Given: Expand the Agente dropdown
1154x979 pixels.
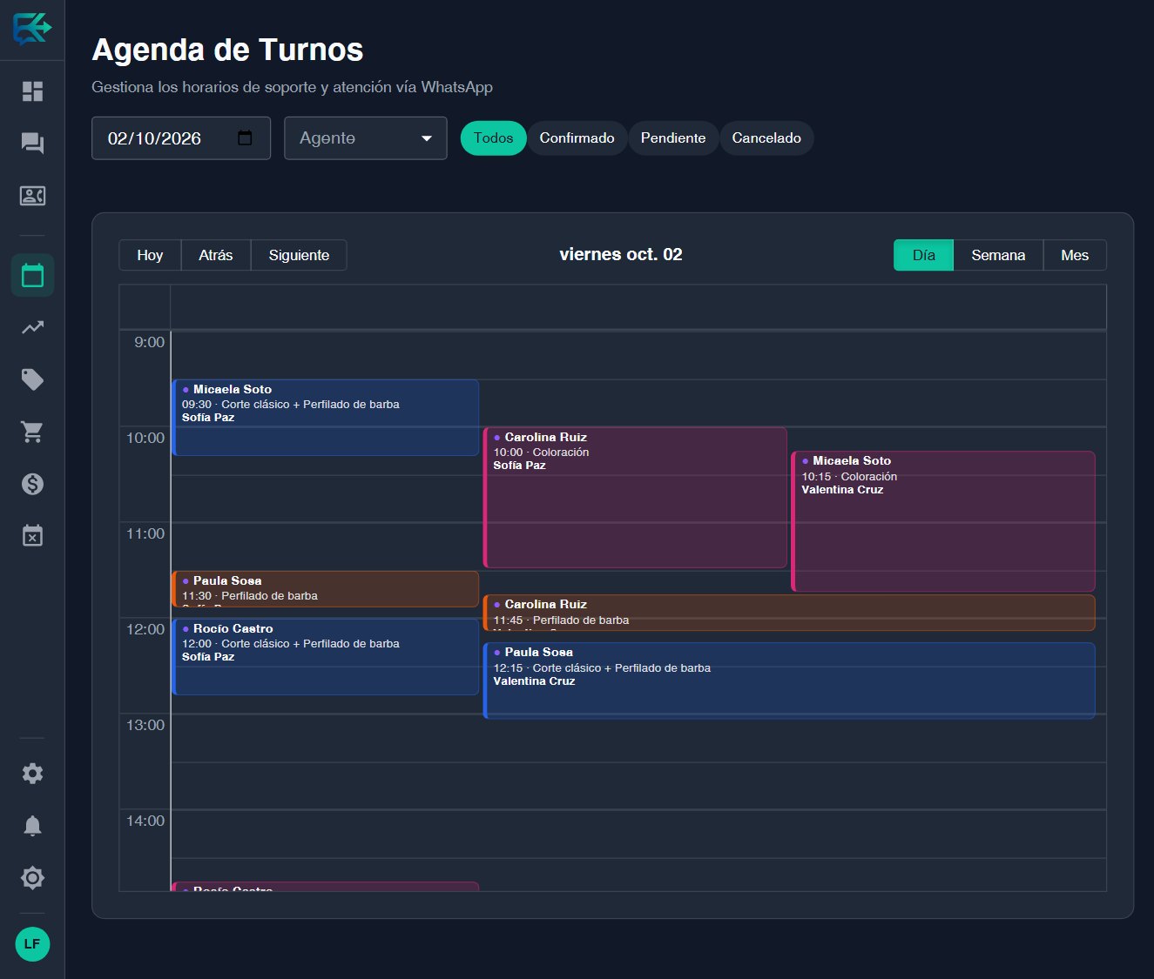Looking at the screenshot, I should [x=366, y=138].
